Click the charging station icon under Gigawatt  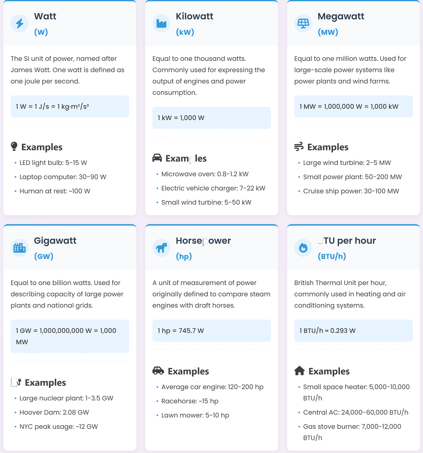16,382
